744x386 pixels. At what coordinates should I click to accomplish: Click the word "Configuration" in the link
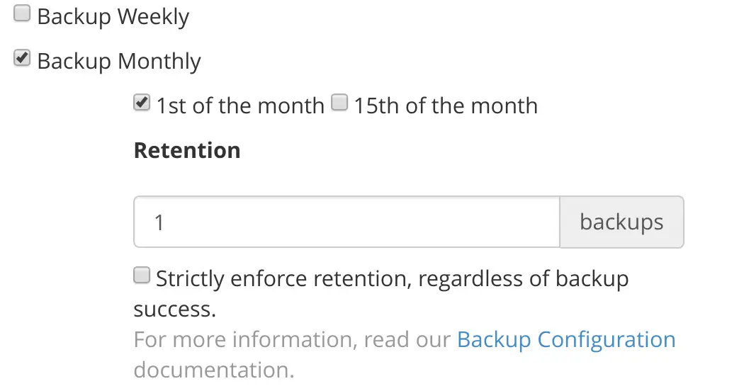coord(607,340)
